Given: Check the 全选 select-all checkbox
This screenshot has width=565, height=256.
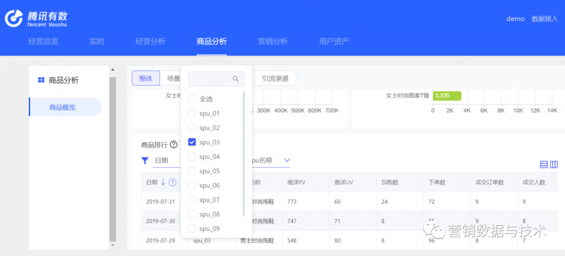Looking at the screenshot, I should pos(192,99).
